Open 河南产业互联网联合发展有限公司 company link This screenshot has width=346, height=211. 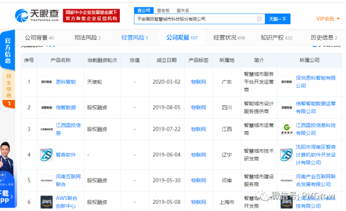(316, 180)
